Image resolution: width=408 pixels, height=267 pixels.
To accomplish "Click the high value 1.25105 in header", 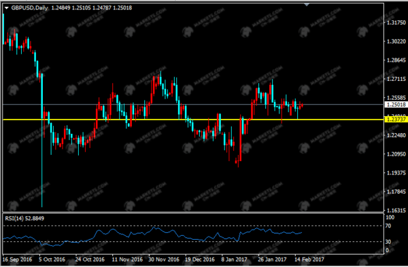I will [x=81, y=7].
